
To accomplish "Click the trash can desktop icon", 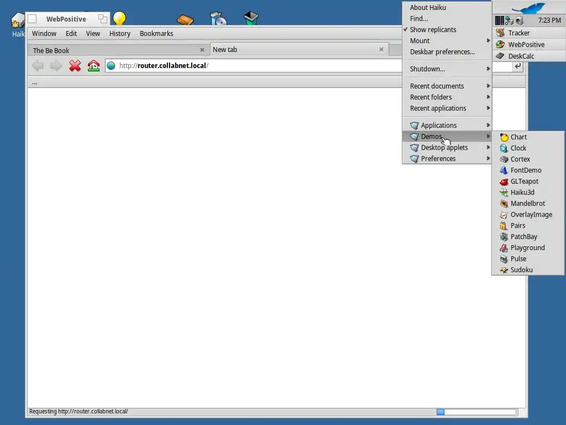I will point(251,18).
